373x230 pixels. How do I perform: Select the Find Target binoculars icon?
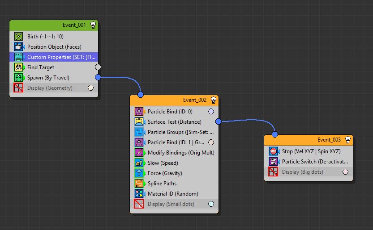(x=18, y=67)
